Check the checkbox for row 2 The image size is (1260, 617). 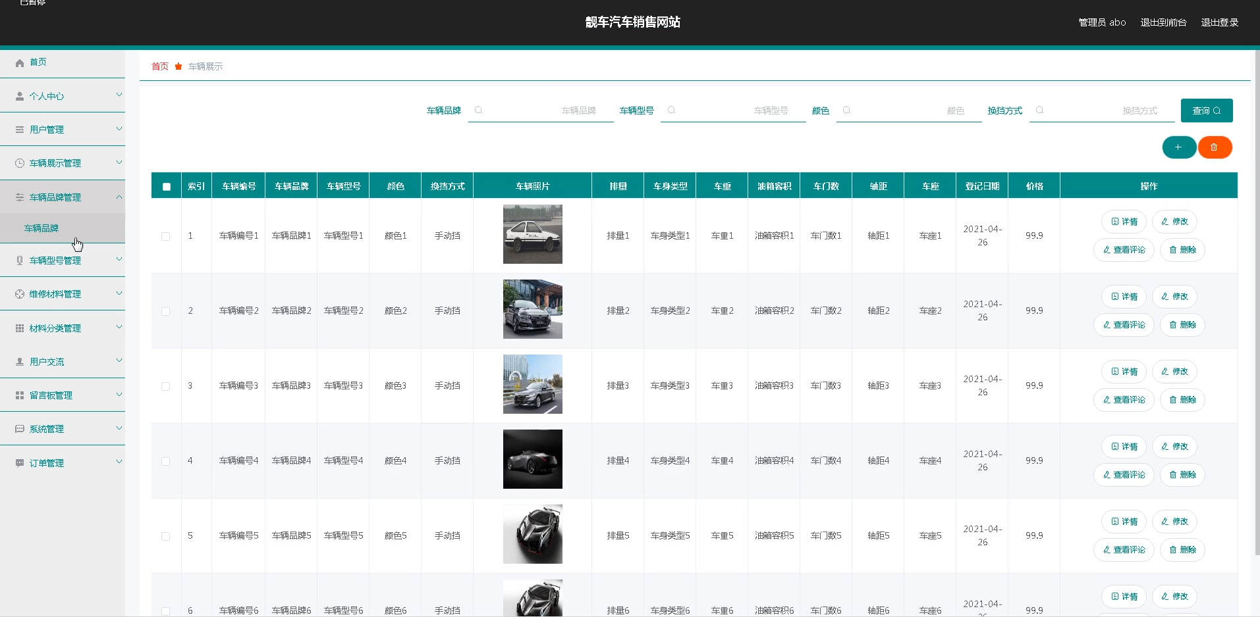click(x=166, y=311)
